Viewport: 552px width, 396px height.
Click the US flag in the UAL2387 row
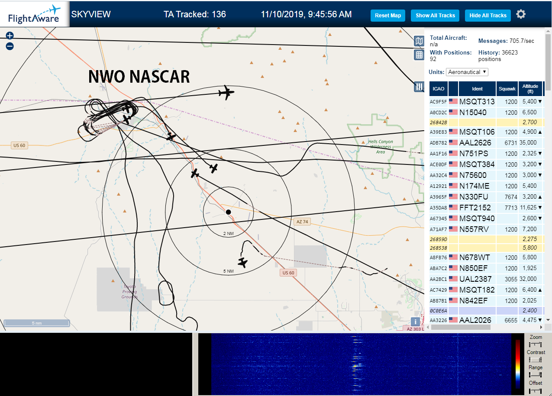pyautogui.click(x=453, y=279)
